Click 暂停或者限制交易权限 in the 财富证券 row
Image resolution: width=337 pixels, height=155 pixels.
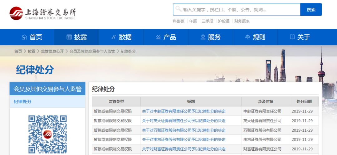113,149
